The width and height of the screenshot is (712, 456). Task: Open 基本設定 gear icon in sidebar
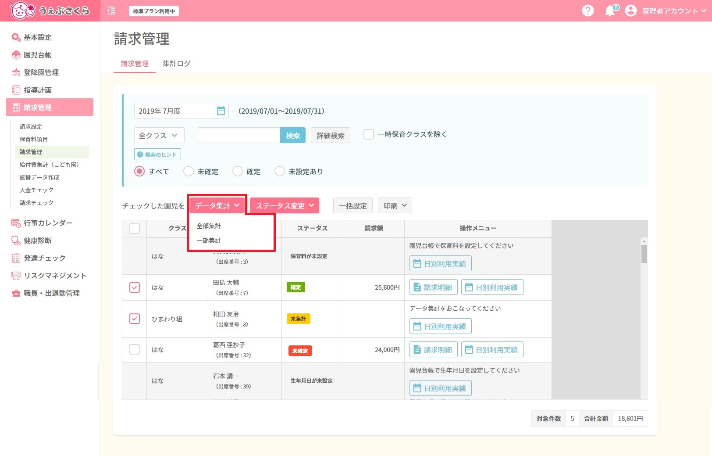click(16, 37)
